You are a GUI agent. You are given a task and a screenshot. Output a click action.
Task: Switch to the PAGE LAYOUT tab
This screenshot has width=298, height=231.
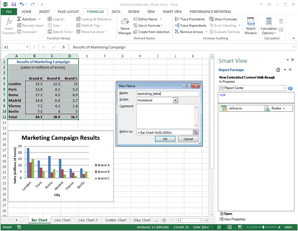(x=68, y=11)
